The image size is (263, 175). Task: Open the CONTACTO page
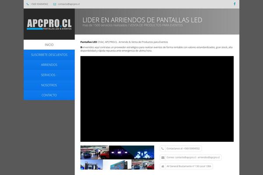coord(49,95)
